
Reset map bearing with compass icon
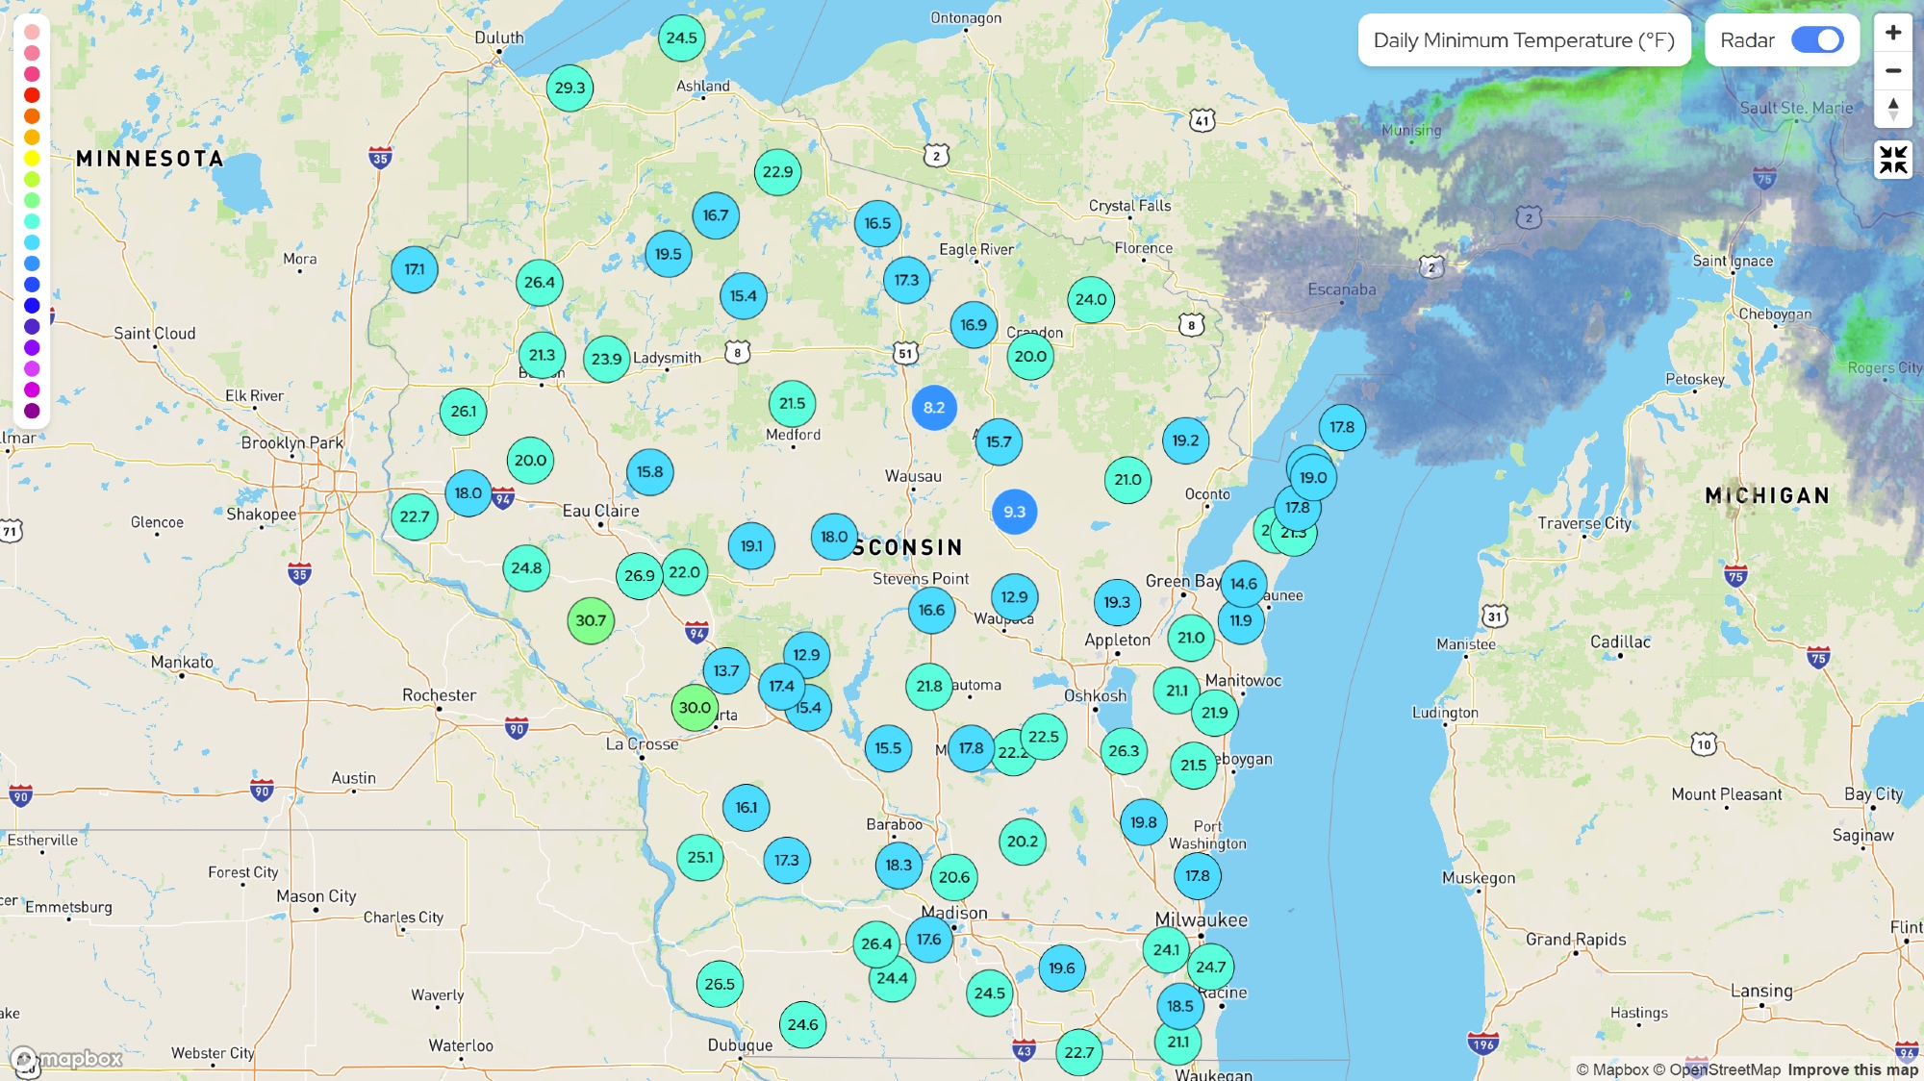(x=1893, y=109)
